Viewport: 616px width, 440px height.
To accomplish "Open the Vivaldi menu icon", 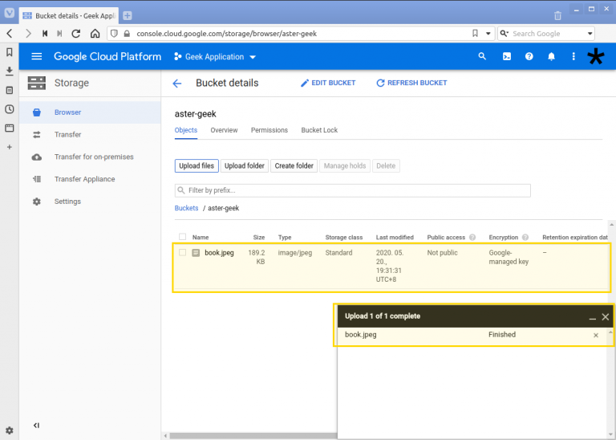I will point(10,13).
